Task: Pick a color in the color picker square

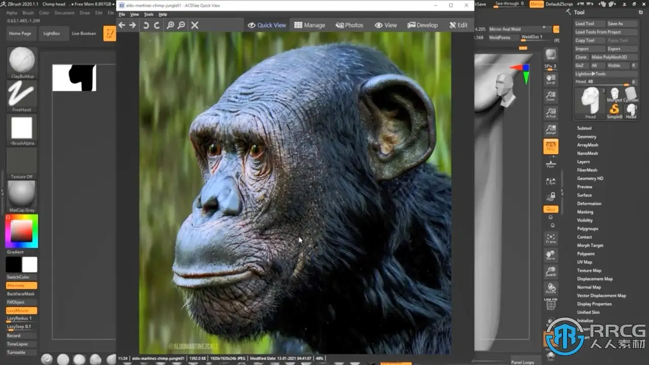Action: (22, 231)
